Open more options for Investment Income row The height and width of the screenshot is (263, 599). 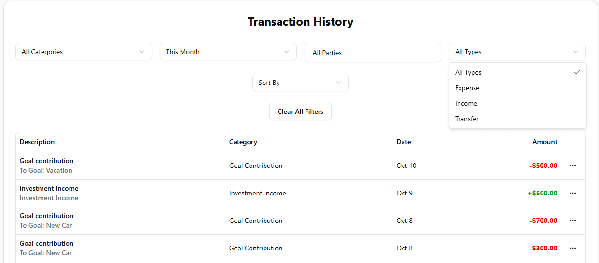click(x=573, y=193)
